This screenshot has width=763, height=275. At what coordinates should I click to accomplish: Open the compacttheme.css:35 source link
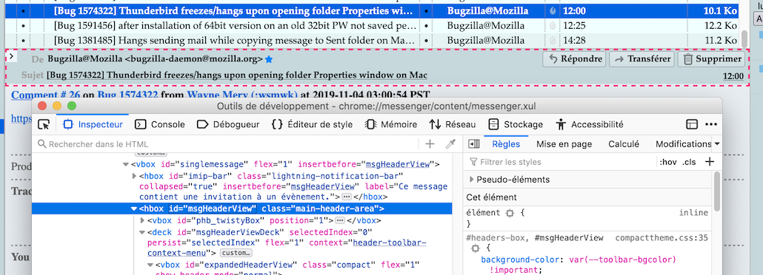point(662,238)
